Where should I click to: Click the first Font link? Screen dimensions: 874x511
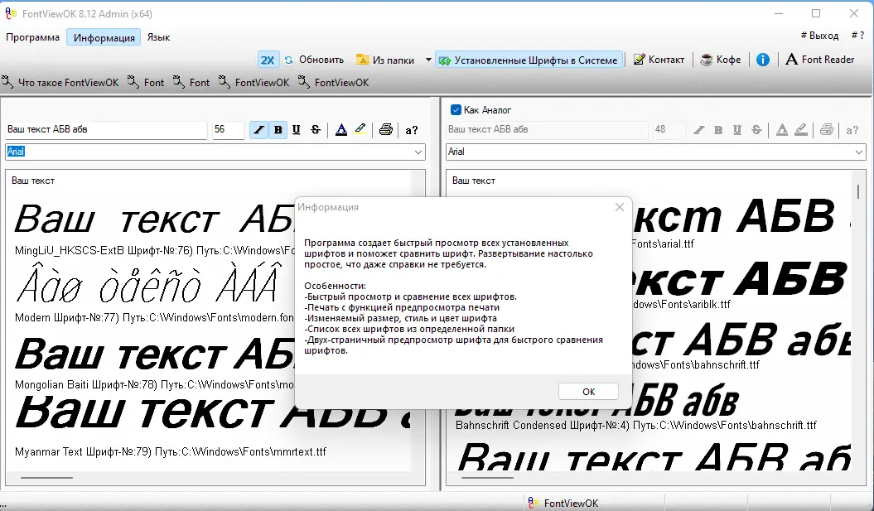pyautogui.click(x=146, y=83)
